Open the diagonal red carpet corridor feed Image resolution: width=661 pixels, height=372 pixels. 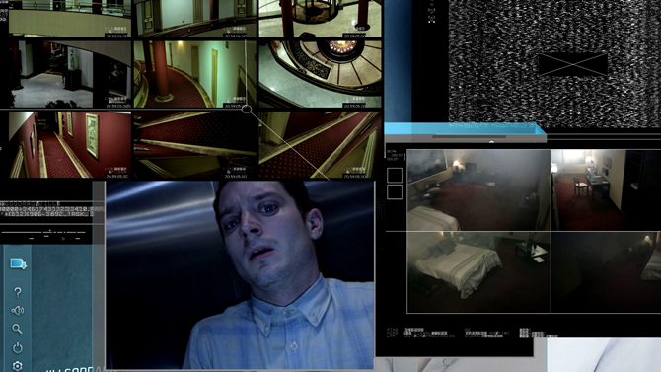(320, 144)
